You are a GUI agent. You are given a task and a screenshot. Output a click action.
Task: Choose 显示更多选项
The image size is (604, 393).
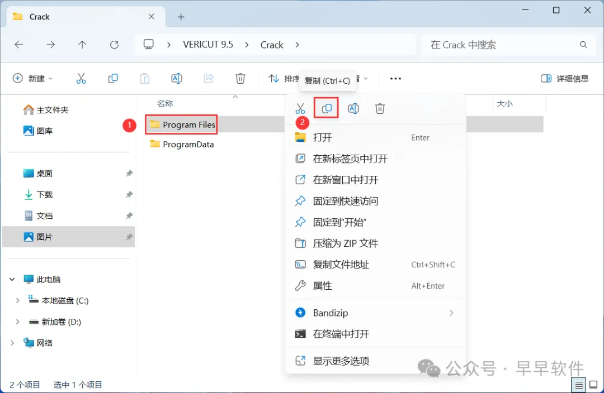376,361
